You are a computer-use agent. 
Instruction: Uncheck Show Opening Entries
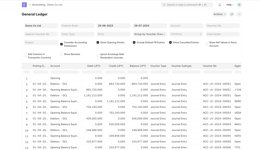[x=98, y=42]
